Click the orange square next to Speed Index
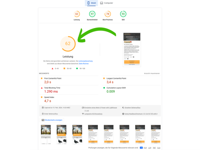 42,97
